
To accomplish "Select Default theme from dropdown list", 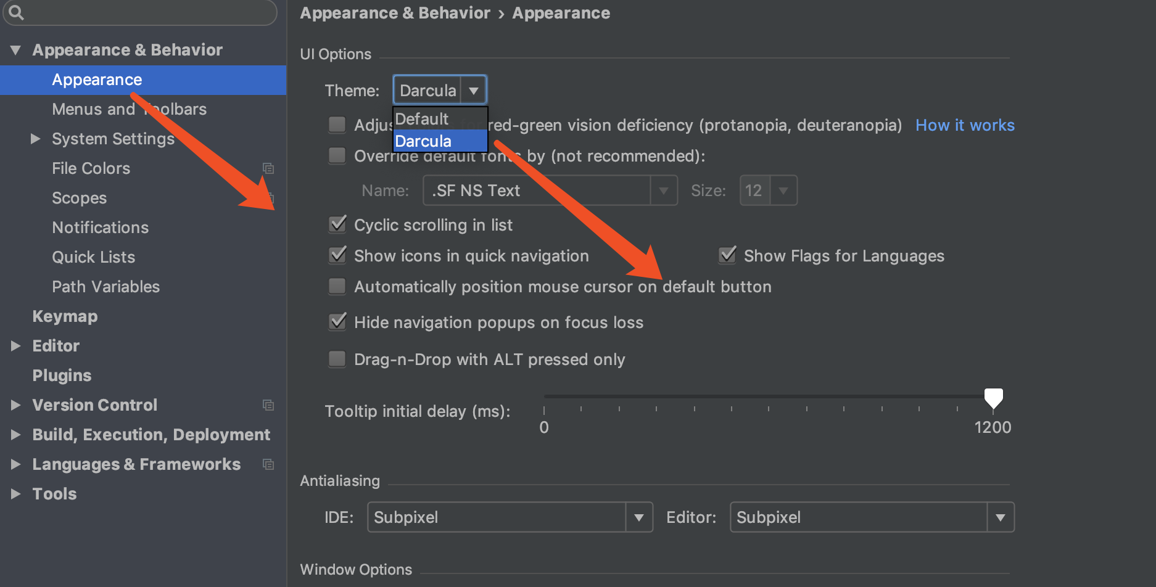I will pos(423,118).
